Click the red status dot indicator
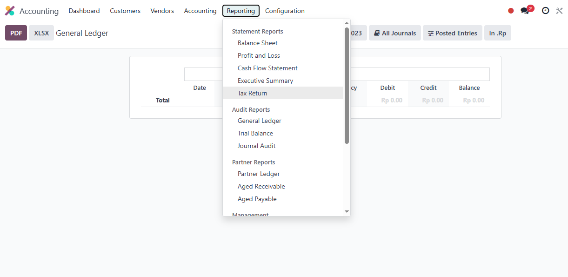The image size is (568, 277). [x=511, y=11]
